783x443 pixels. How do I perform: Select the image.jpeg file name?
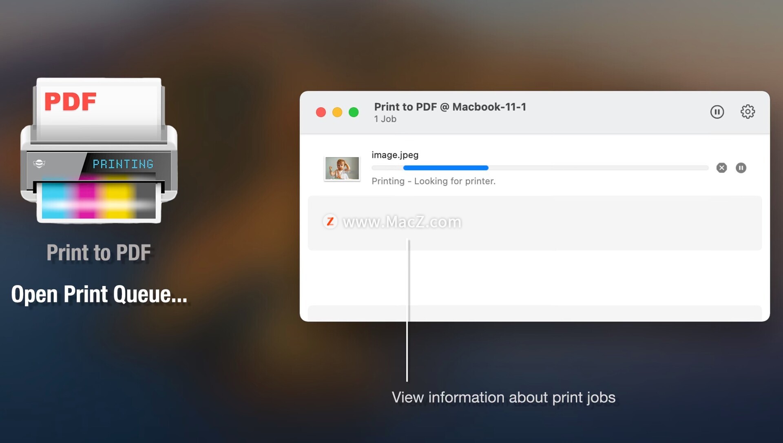click(x=395, y=155)
